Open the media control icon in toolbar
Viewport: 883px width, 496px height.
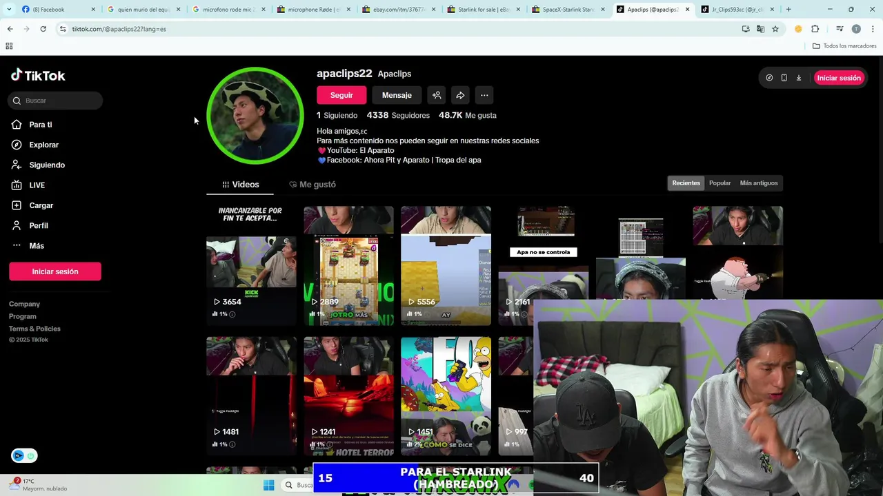840,29
